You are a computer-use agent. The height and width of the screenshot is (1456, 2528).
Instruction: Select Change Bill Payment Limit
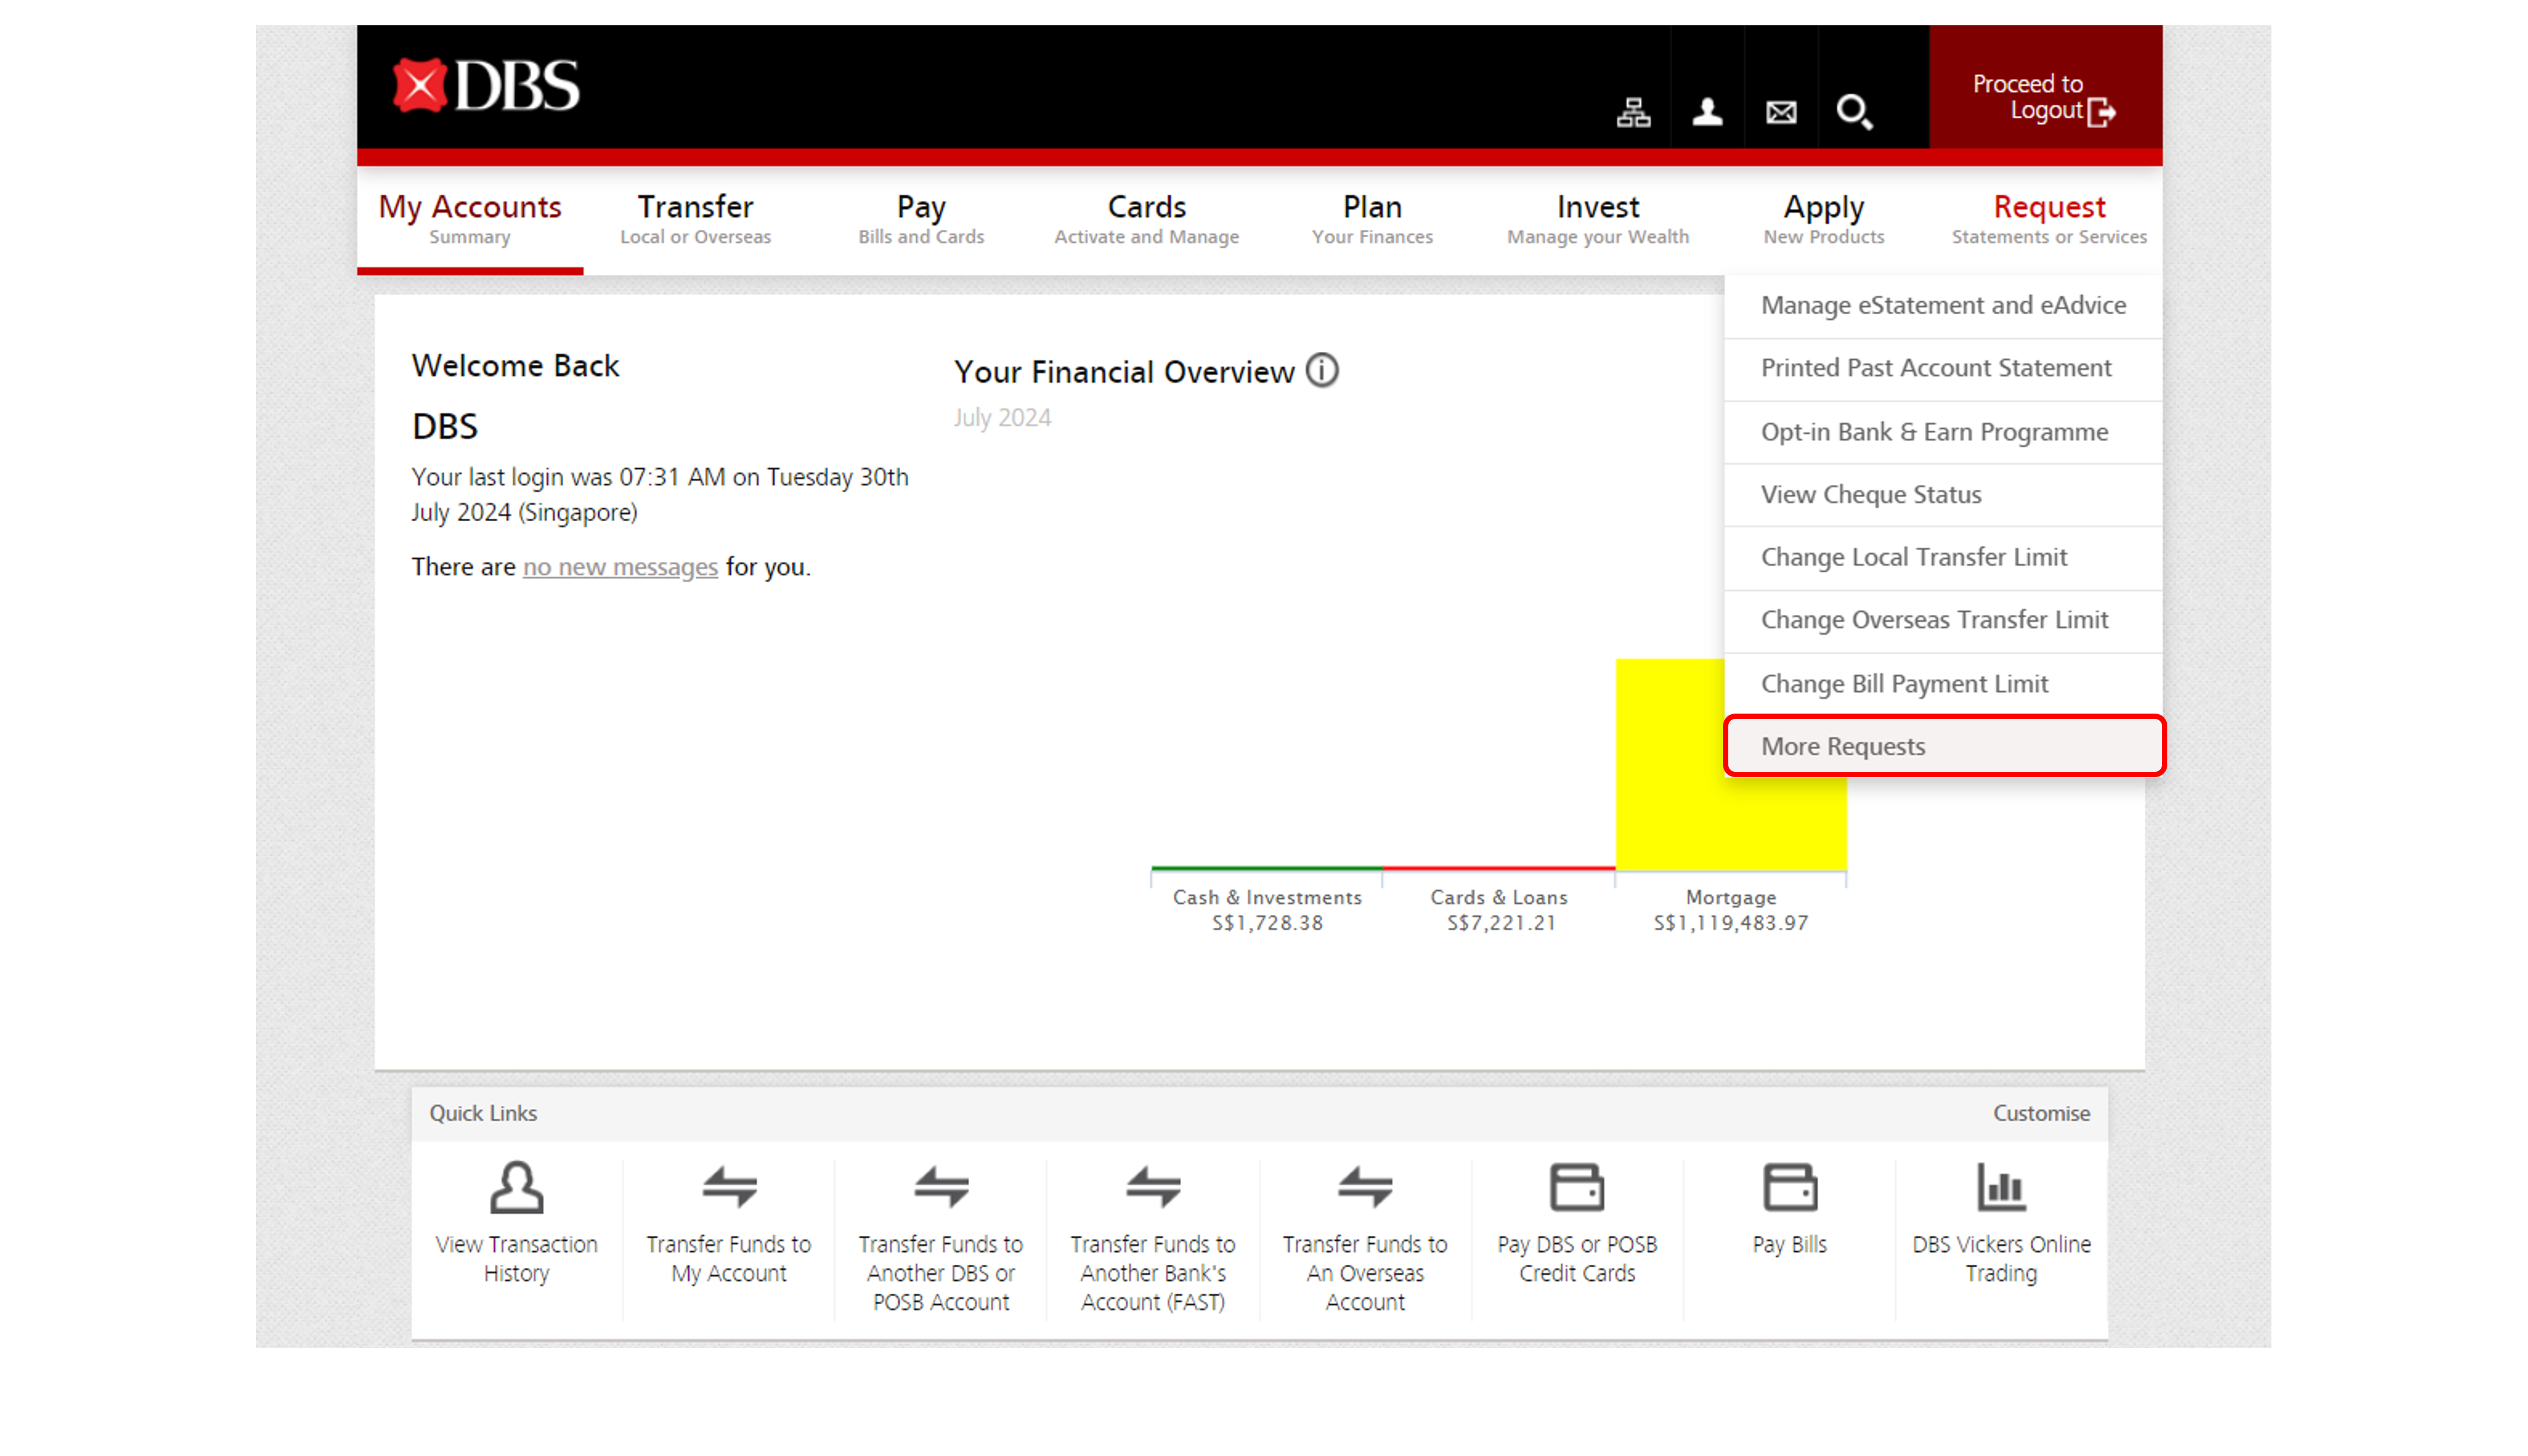(1943, 684)
